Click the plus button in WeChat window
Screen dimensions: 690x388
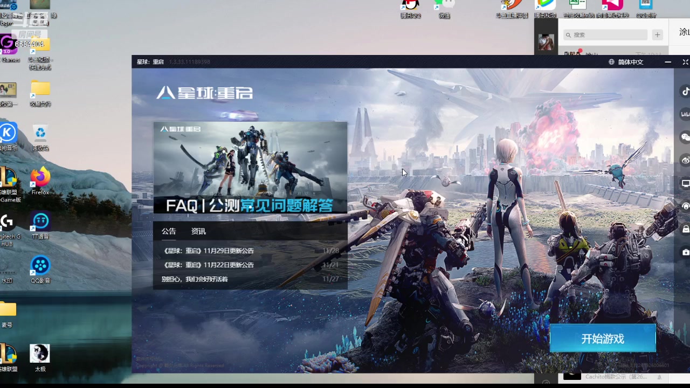coord(657,34)
